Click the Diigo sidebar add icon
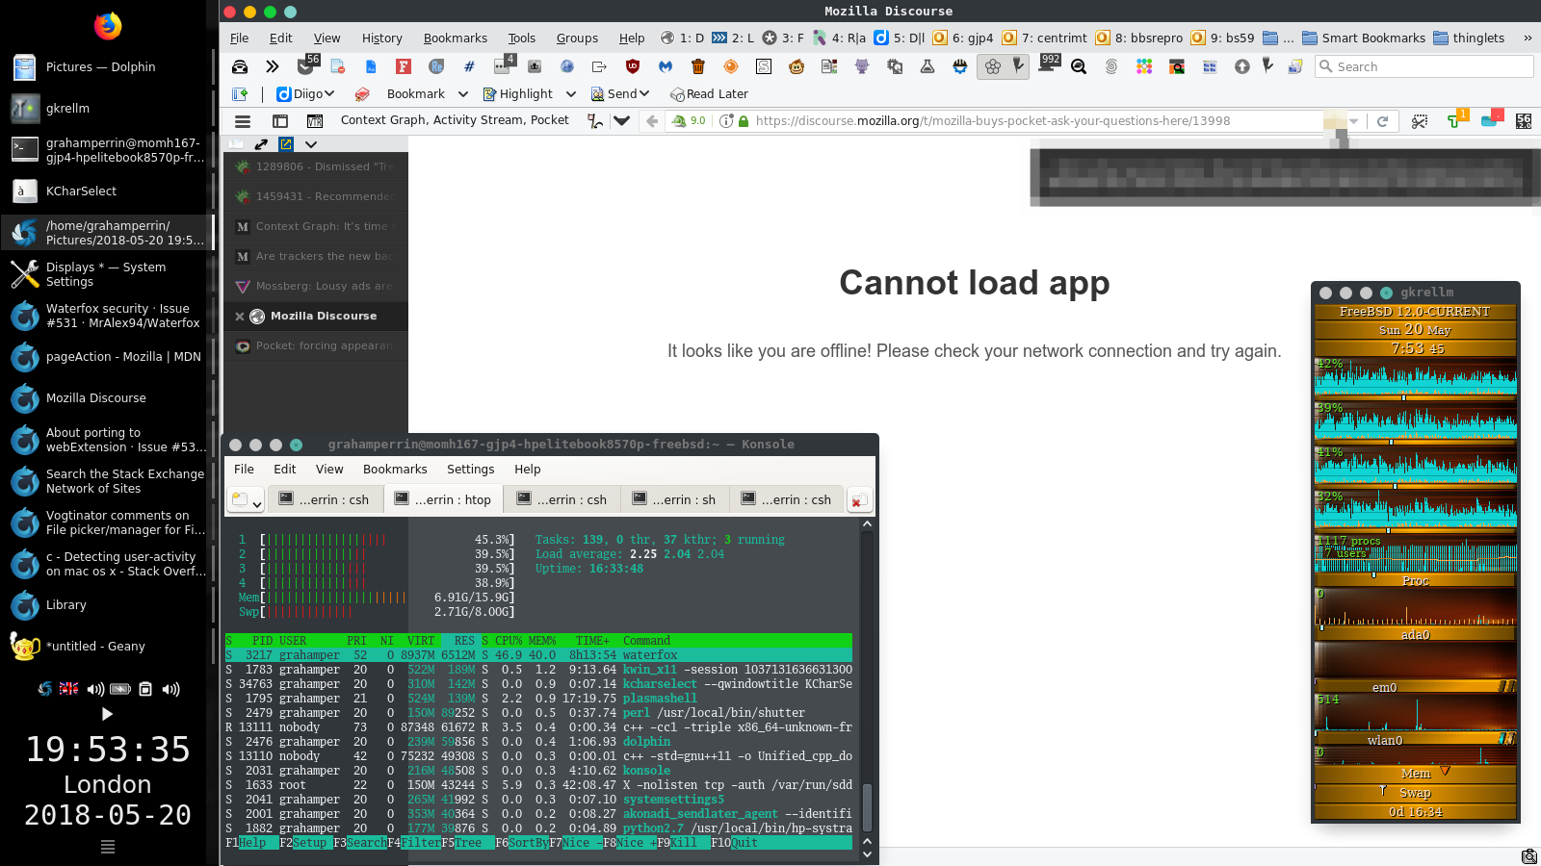1541x866 pixels. click(240, 94)
